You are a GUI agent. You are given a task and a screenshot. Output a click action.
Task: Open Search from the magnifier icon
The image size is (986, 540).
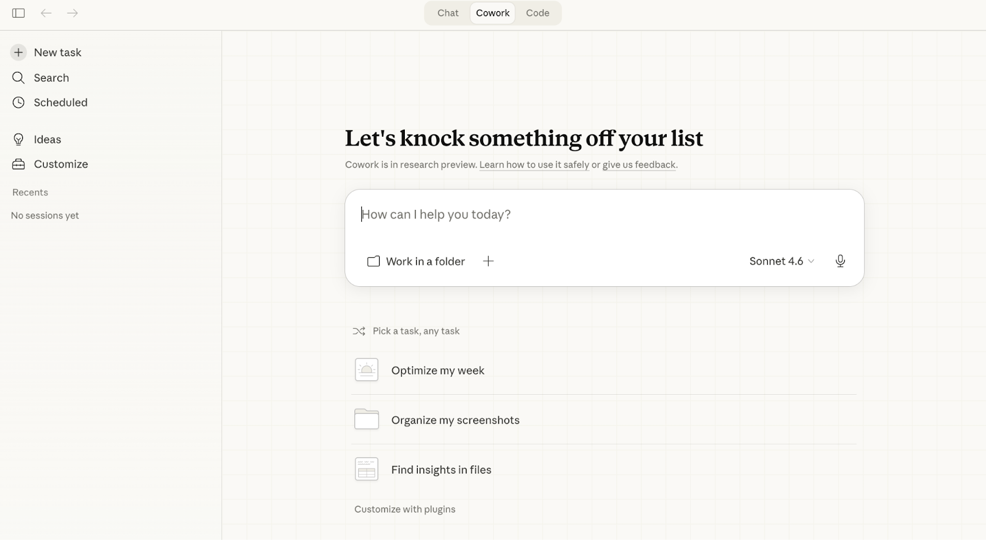18,78
